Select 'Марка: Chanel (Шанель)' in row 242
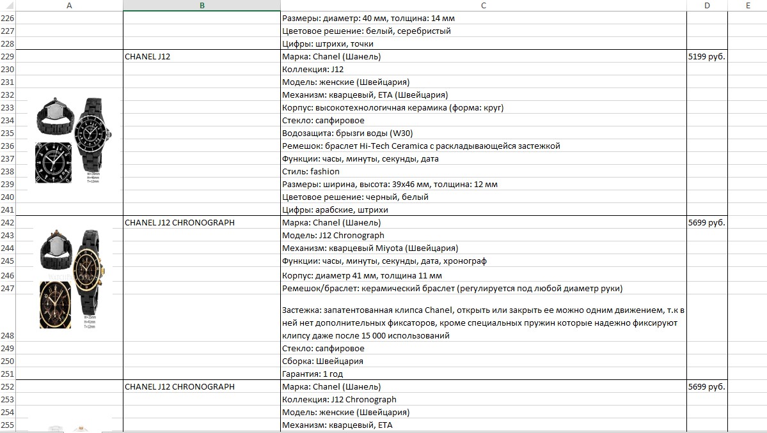The image size is (767, 433). [x=483, y=223]
